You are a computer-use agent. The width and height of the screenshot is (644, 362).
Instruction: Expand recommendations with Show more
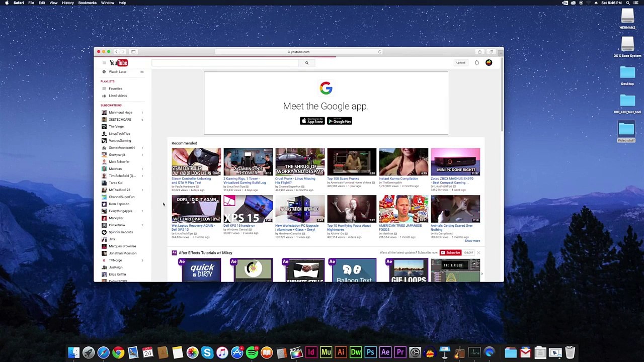(472, 241)
